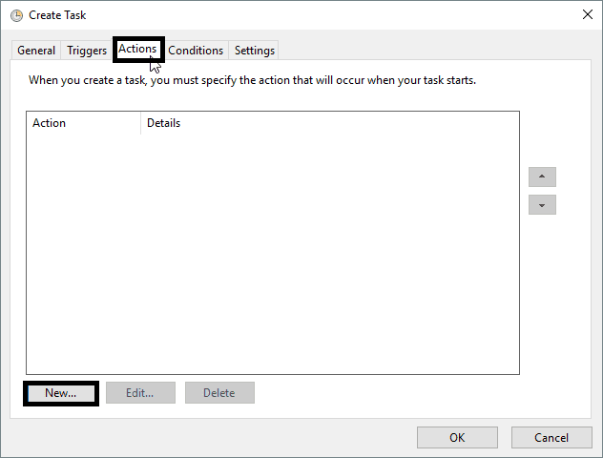
Task: Click the New... button to add an action
Action: coord(60,392)
